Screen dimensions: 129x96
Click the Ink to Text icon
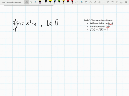(x=91, y=2)
